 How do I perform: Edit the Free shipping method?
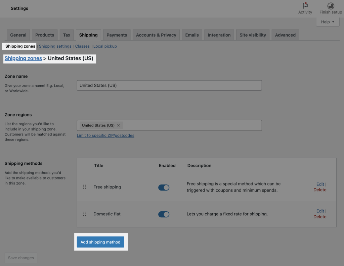coord(319,184)
